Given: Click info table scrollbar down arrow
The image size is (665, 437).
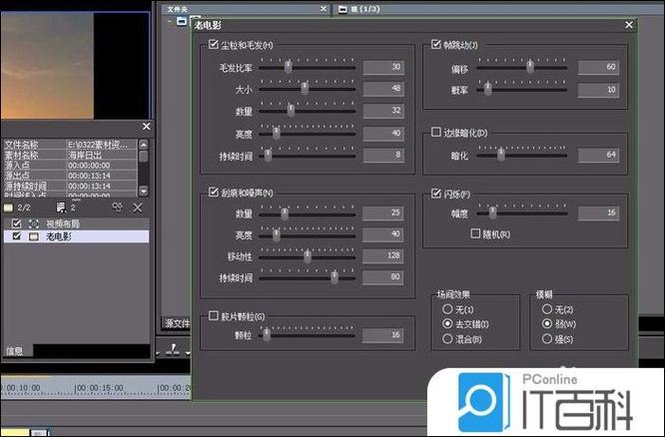Looking at the screenshot, I should click(144, 191).
